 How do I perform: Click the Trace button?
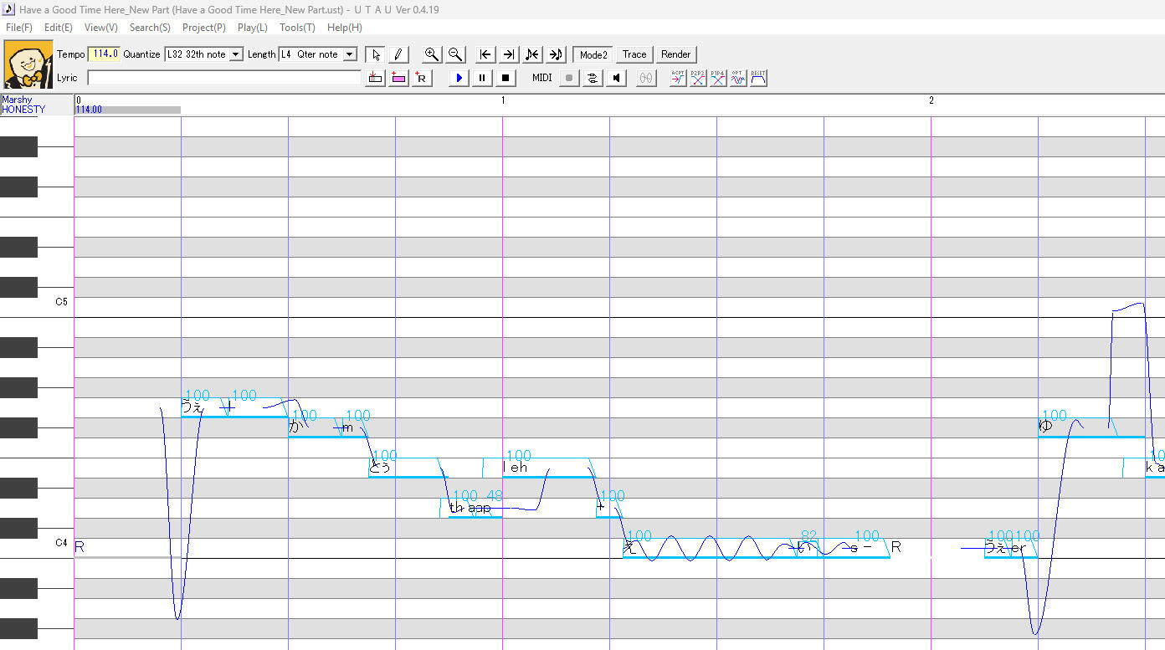[634, 54]
